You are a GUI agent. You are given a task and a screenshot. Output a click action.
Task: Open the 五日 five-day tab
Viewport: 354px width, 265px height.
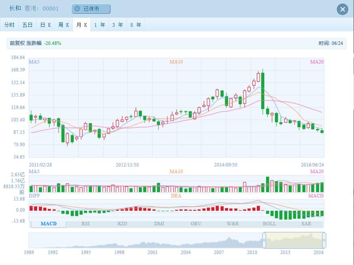point(27,25)
